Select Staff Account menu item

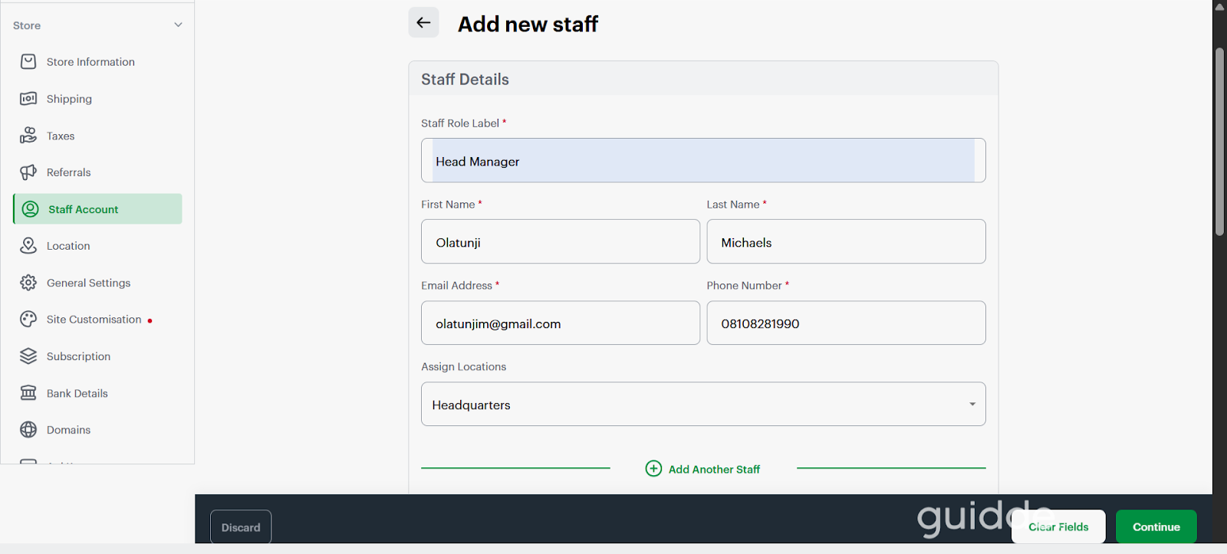tap(97, 209)
